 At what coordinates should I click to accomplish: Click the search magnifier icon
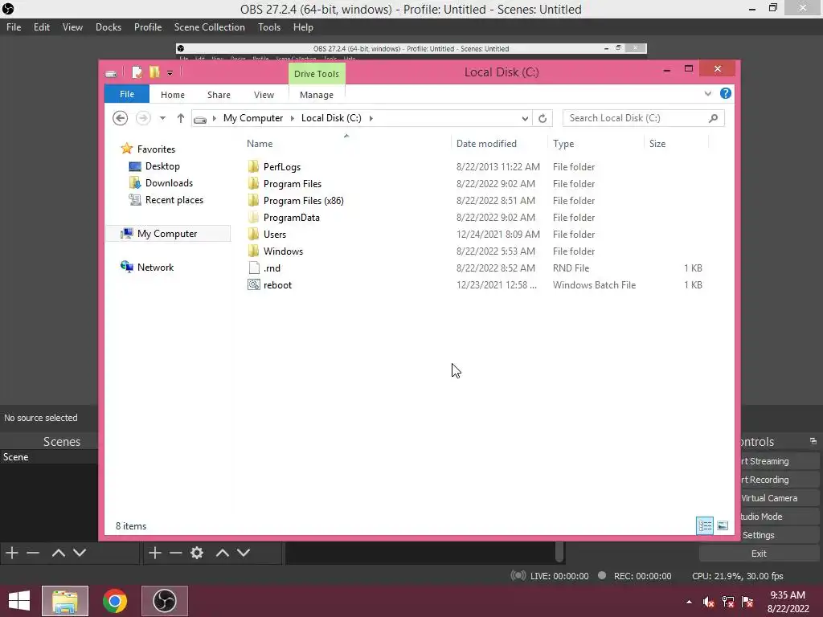(713, 118)
